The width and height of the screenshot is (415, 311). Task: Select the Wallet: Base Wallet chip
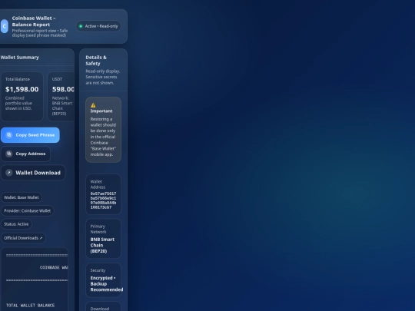click(22, 197)
